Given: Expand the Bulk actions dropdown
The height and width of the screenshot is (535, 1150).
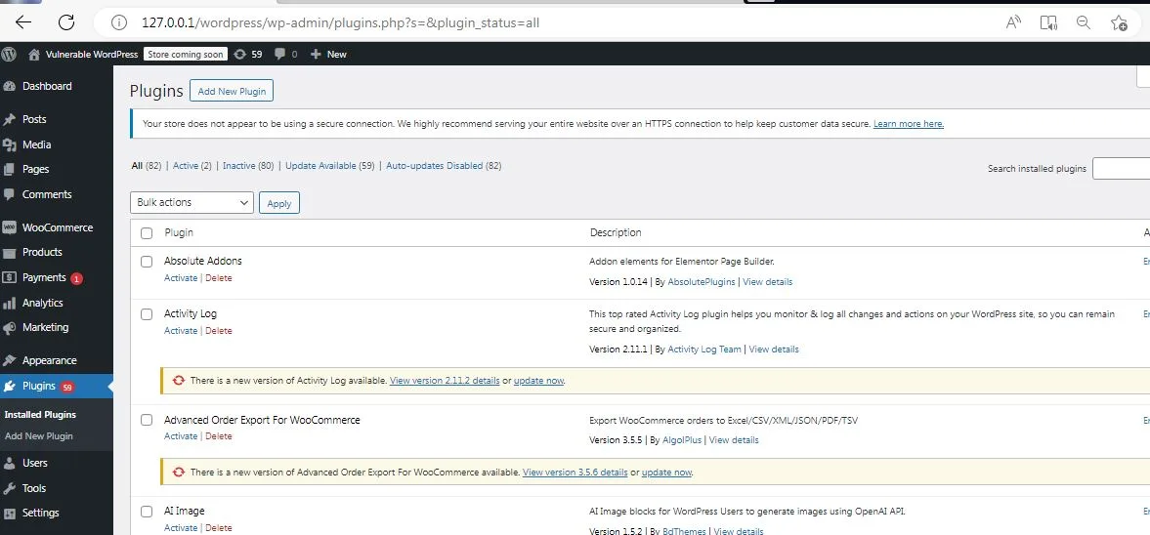Looking at the screenshot, I should click(192, 203).
